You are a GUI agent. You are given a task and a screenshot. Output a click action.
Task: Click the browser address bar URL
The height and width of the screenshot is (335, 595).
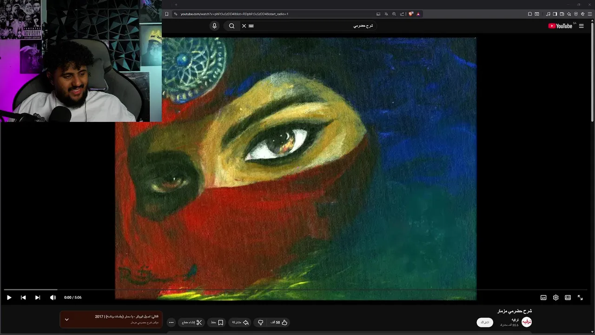click(234, 14)
